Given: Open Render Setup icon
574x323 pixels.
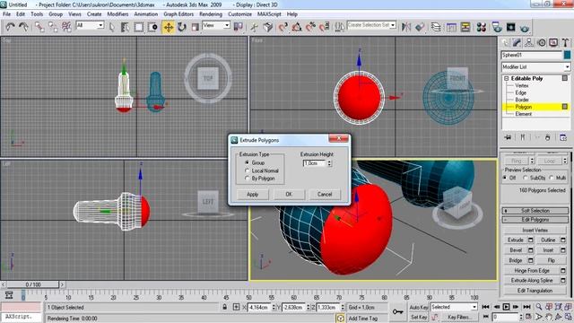Looking at the screenshot, I should (x=497, y=27).
